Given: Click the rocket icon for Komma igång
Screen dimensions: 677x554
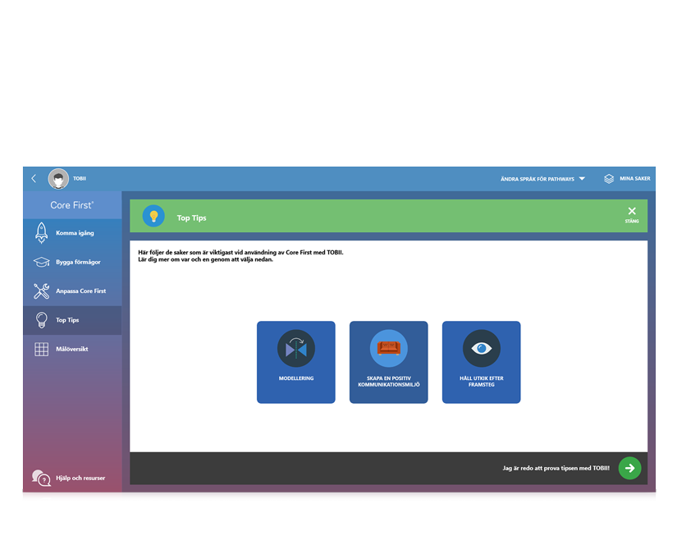Looking at the screenshot, I should [x=41, y=233].
